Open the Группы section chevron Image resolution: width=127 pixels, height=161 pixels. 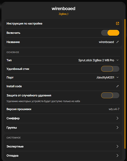[x=117, y=128]
